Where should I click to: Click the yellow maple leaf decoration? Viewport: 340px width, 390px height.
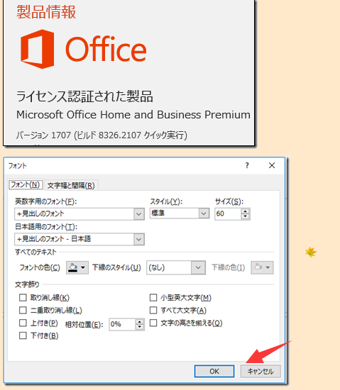pos(311,252)
